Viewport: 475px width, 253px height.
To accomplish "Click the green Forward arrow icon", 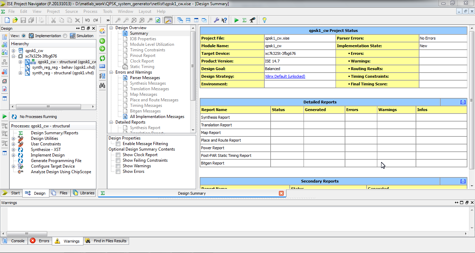I will pyautogui.click(x=102, y=49).
